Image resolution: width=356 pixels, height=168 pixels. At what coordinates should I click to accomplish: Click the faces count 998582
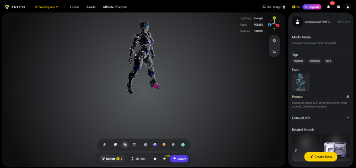(259, 25)
